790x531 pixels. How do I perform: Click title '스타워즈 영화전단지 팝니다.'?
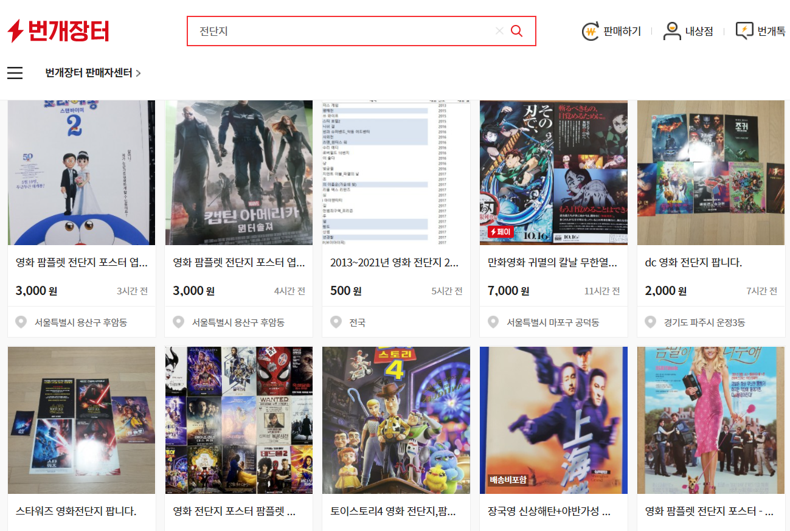tap(76, 511)
